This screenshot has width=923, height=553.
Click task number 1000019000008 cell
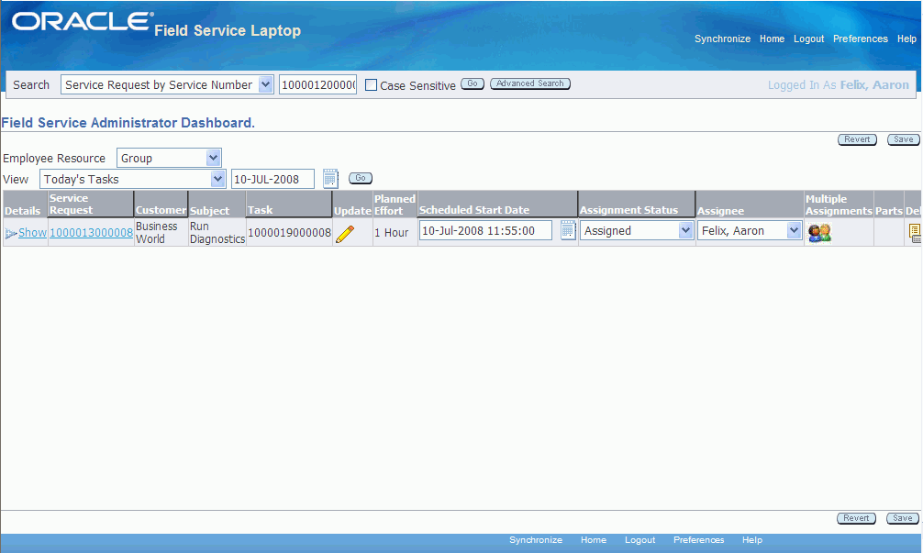[x=289, y=232]
